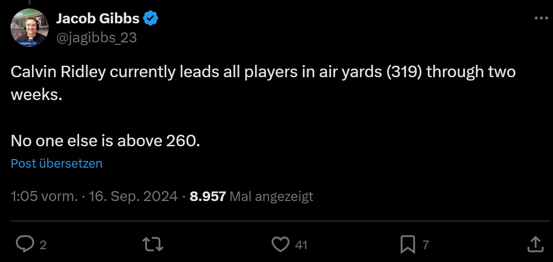The height and width of the screenshot is (262, 553).
Task: View the 8.957 views count
Action: (x=208, y=196)
